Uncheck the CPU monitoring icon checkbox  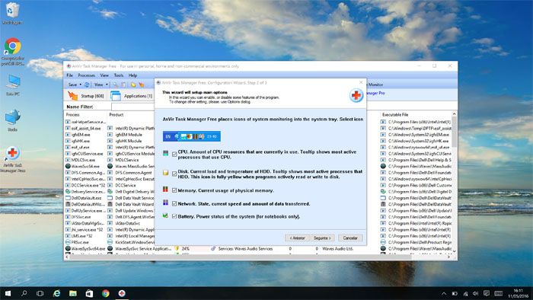[174, 155]
